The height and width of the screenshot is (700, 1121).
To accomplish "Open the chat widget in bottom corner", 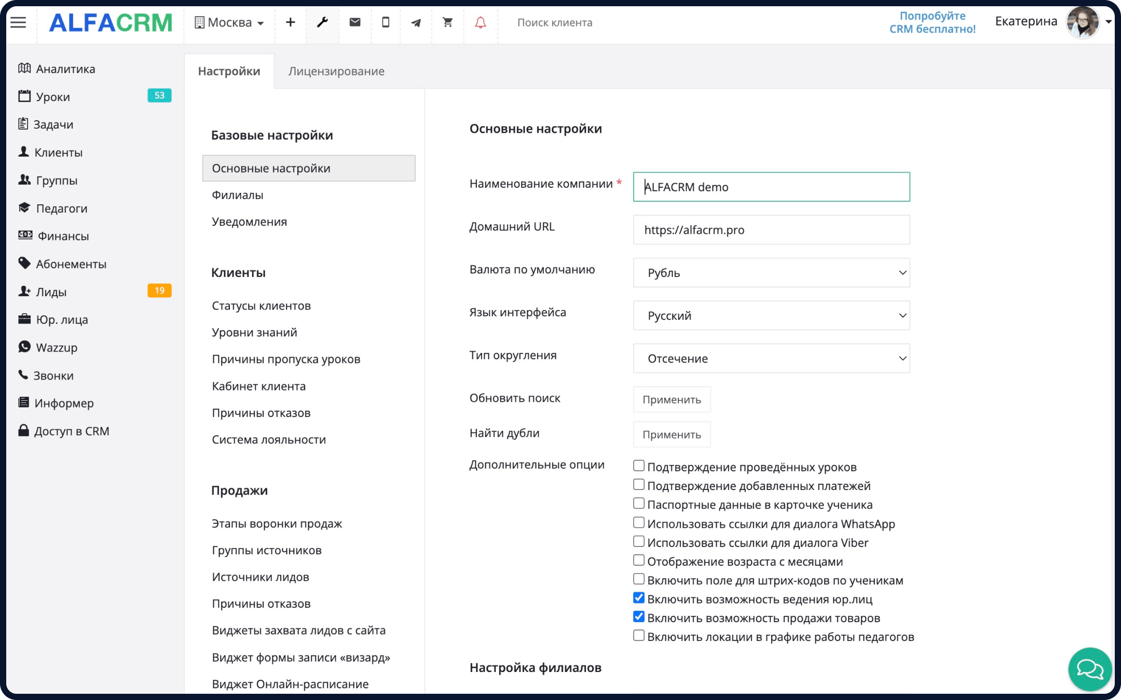I will pyautogui.click(x=1089, y=669).
